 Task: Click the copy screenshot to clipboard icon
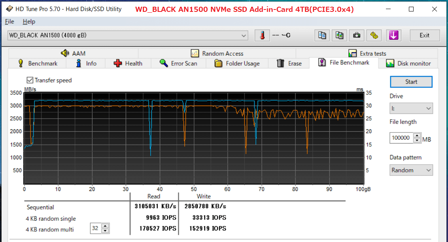[339, 36]
